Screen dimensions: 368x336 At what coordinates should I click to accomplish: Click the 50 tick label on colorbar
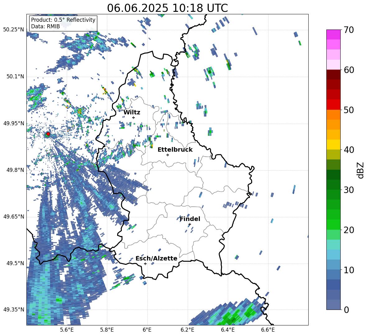(349, 110)
